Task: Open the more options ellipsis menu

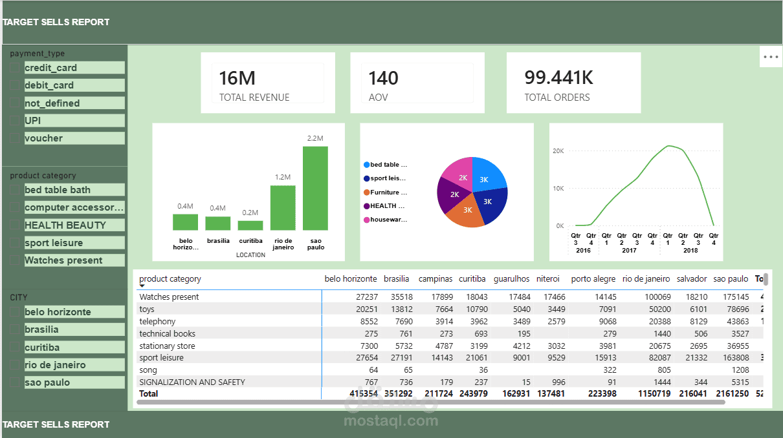Action: pos(771,57)
